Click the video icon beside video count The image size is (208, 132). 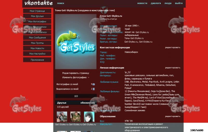[94, 89]
